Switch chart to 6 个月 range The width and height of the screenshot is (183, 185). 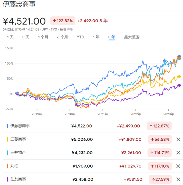coord(62,37)
